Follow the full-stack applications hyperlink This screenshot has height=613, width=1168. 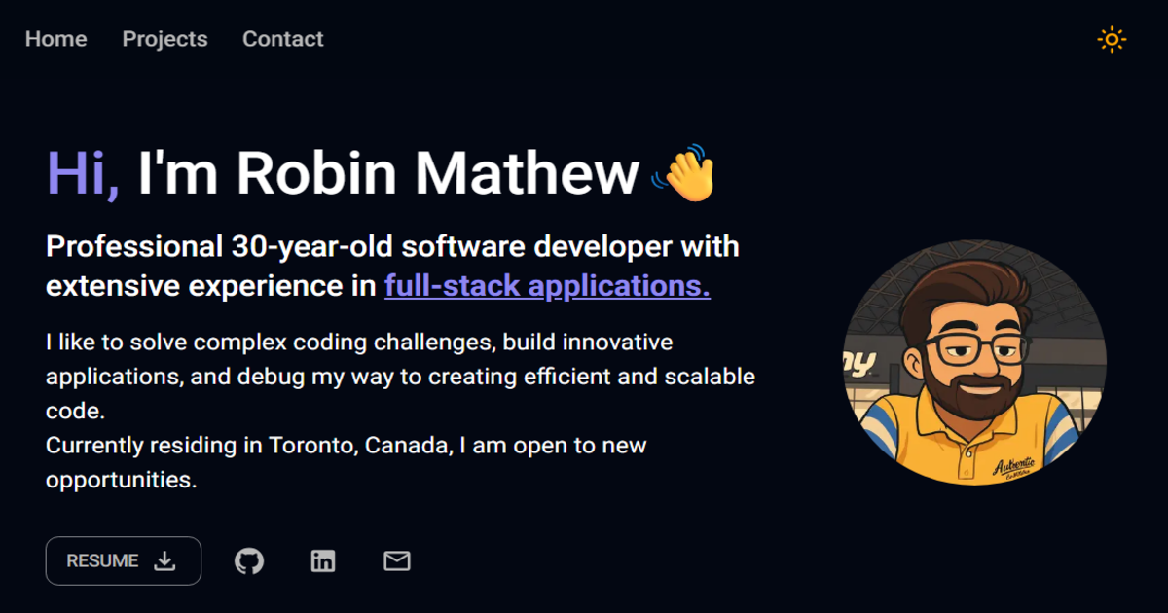click(x=545, y=286)
